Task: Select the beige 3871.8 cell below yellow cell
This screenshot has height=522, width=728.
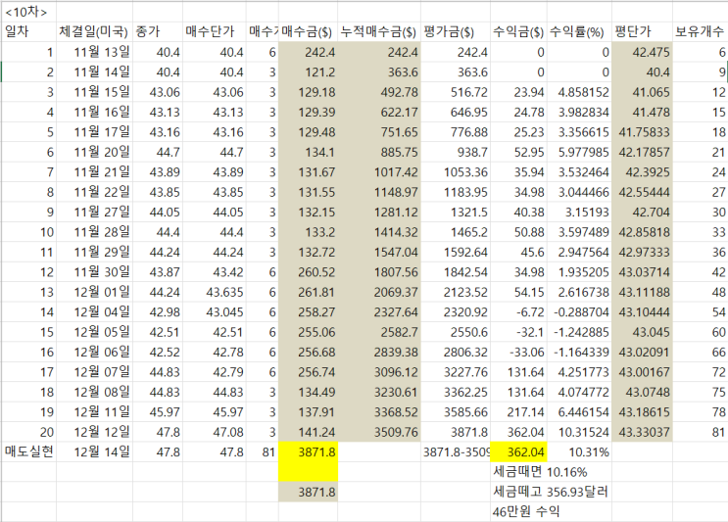Action: point(308,492)
